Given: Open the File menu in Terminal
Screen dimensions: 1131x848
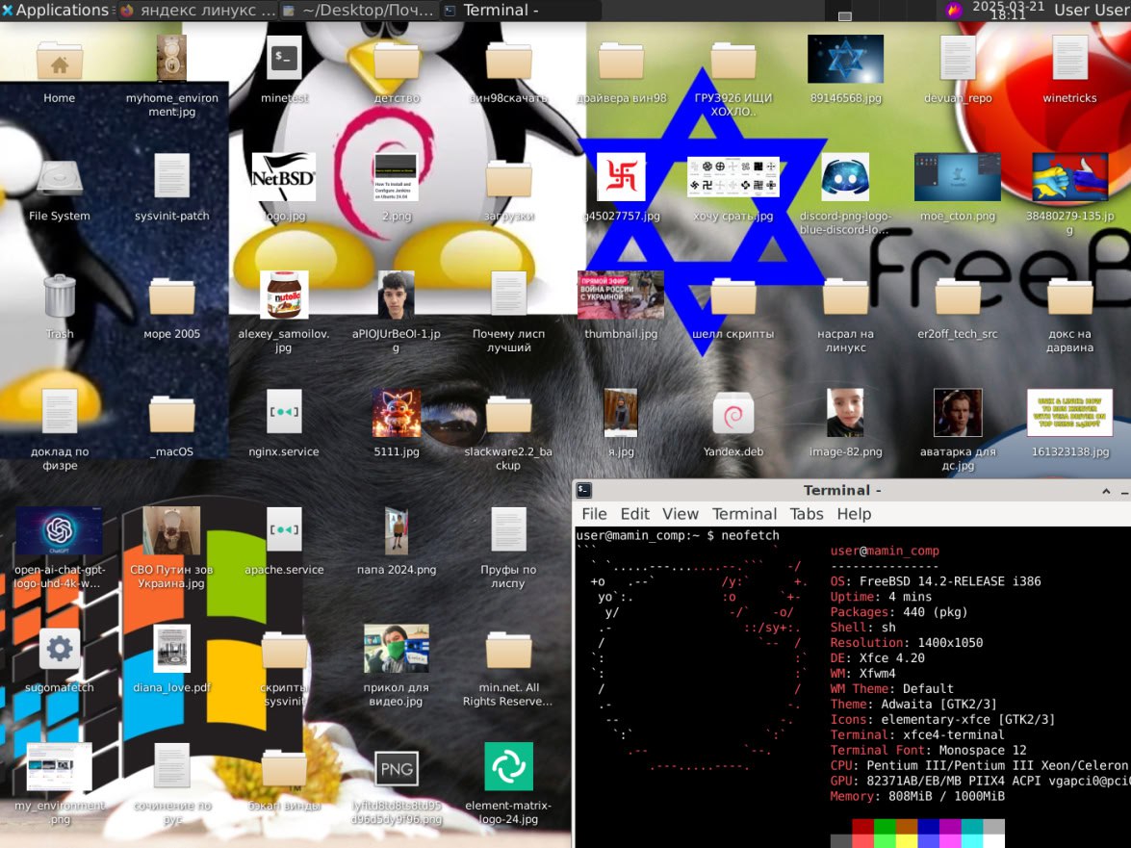Looking at the screenshot, I should pyautogui.click(x=594, y=514).
